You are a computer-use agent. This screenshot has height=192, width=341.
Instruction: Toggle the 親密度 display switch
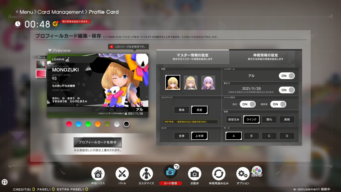(x=278, y=104)
